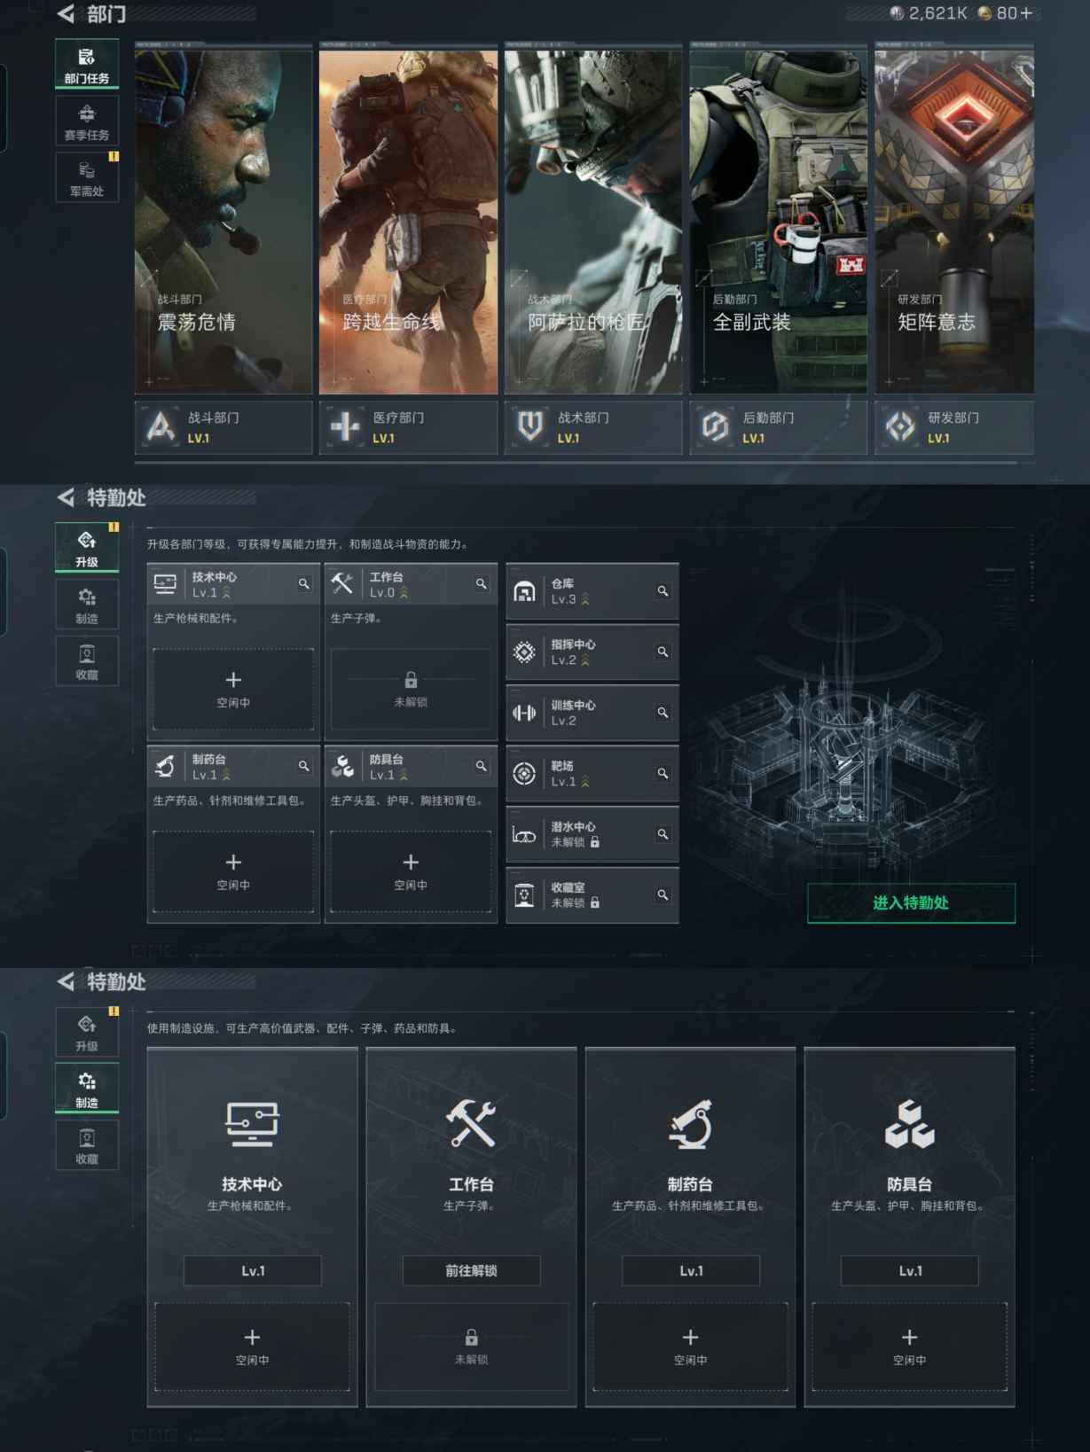Click the dumbbell icon for 训练中心
This screenshot has height=1452, width=1090.
tap(524, 713)
